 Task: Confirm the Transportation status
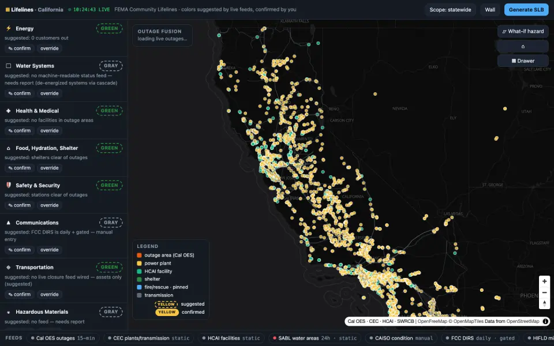click(x=20, y=295)
